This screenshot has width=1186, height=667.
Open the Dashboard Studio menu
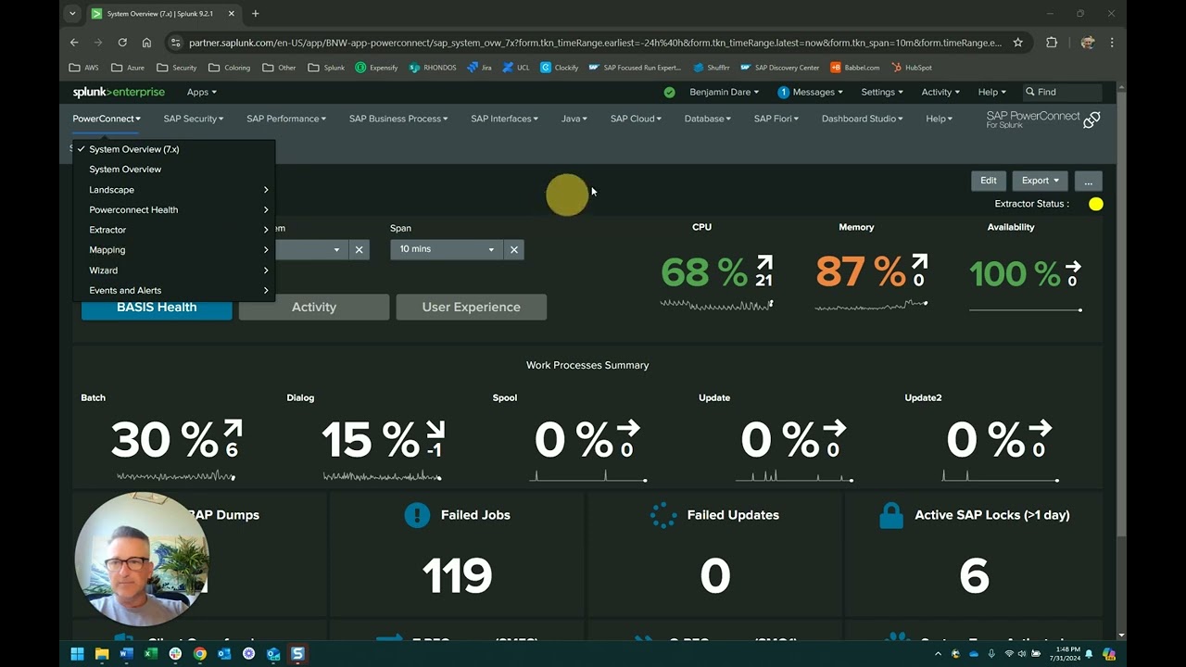pos(863,119)
